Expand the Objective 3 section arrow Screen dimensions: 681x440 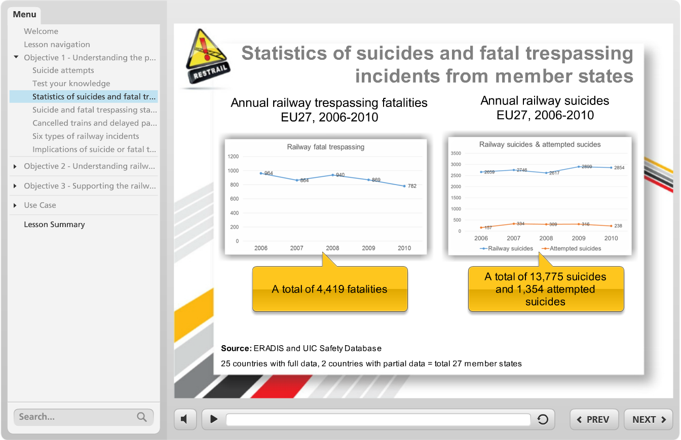pyautogui.click(x=15, y=186)
